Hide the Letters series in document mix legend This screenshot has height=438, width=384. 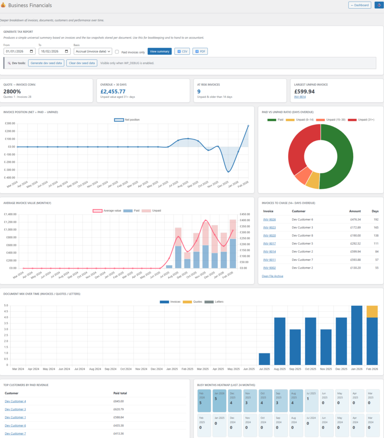208,302
